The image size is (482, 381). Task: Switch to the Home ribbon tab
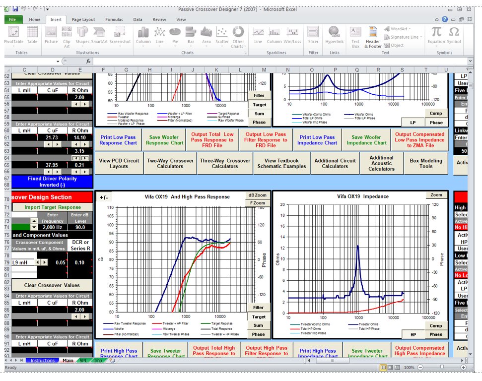[x=34, y=19]
